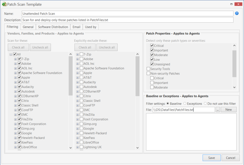Expand 7-Zip in the scan tree
The image size is (244, 165).
point(15,59)
